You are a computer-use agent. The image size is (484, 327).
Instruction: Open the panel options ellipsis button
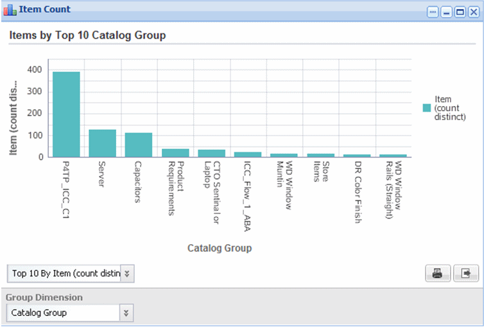point(433,12)
